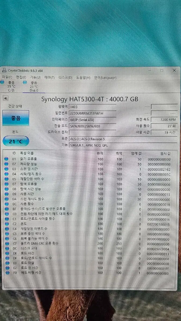Click the Disk 0 status circle
This screenshot has height=321, width=181.
[25, 83]
